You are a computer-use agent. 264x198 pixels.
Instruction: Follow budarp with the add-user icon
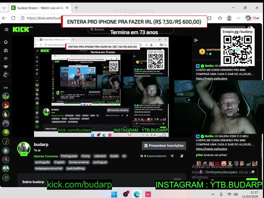click(182, 156)
